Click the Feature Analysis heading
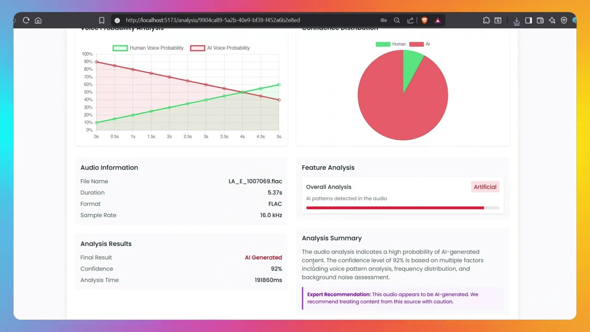Image resolution: width=590 pixels, height=332 pixels. click(x=328, y=167)
